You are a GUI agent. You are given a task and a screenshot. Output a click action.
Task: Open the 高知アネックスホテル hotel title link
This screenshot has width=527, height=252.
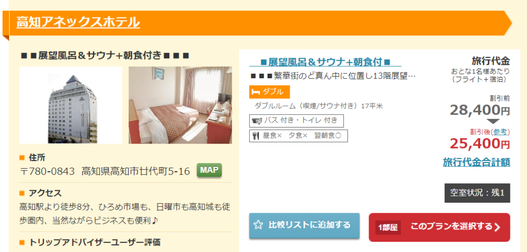[78, 22]
